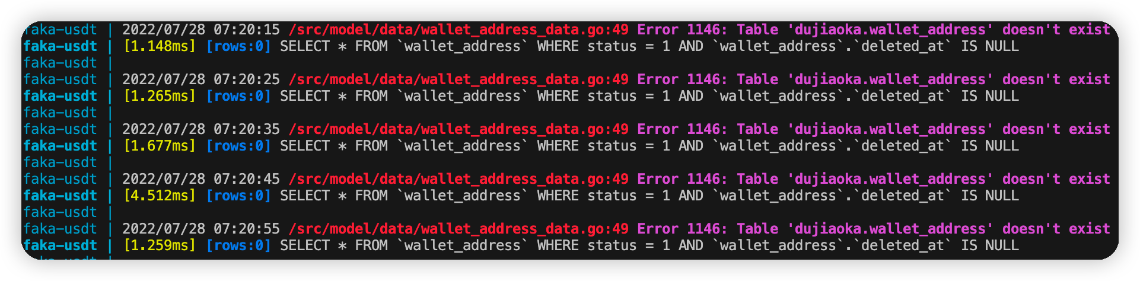Click the 07:20:35 timestamp
This screenshot has width=1140, height=281.
coord(247,129)
